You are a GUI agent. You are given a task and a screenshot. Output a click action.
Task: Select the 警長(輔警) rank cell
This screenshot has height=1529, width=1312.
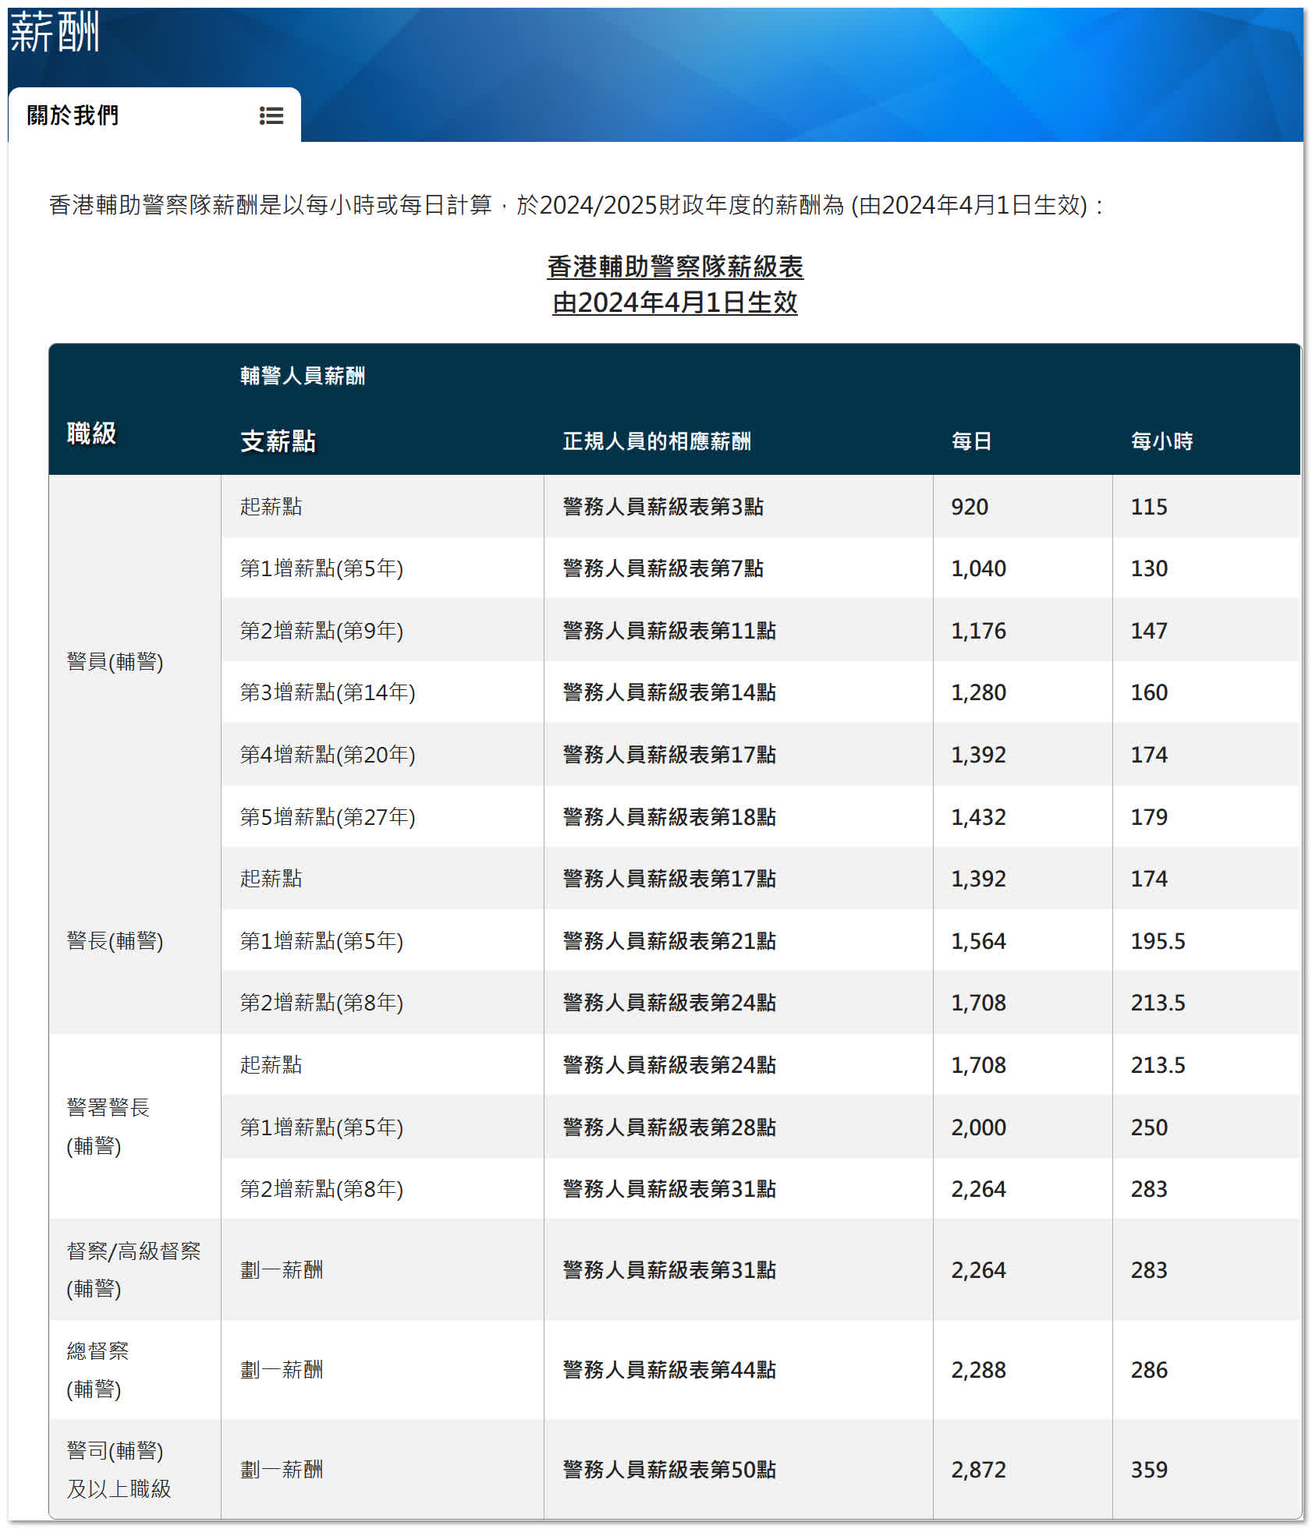click(x=115, y=940)
